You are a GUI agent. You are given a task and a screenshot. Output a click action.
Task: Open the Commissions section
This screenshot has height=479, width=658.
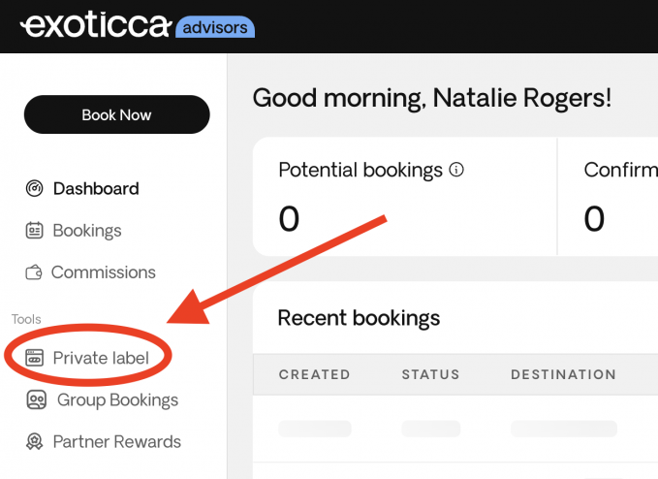(x=103, y=272)
